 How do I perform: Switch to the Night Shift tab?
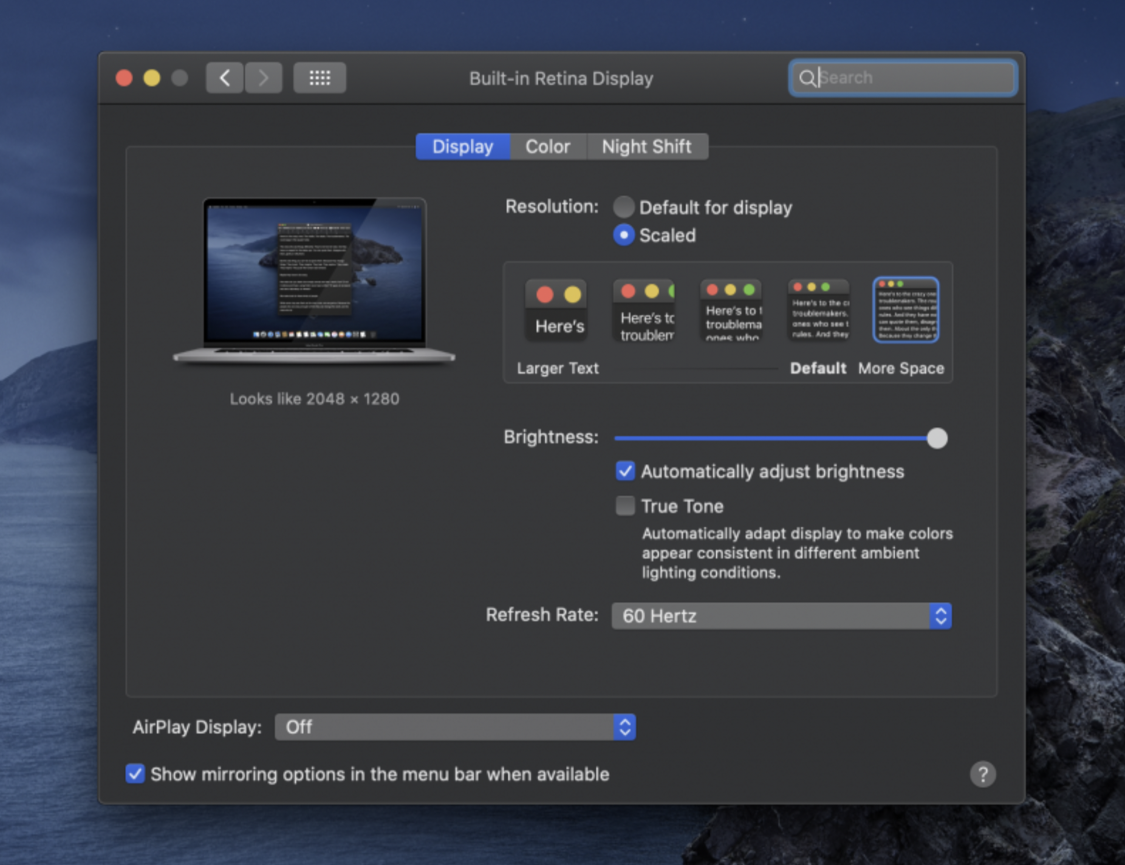coord(647,146)
